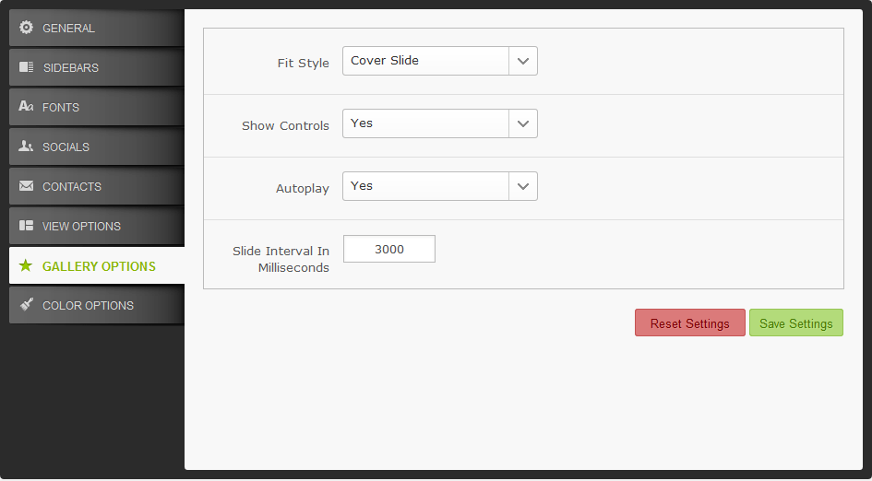872x481 pixels.
Task: Click the Socials people icon
Action: tap(26, 147)
